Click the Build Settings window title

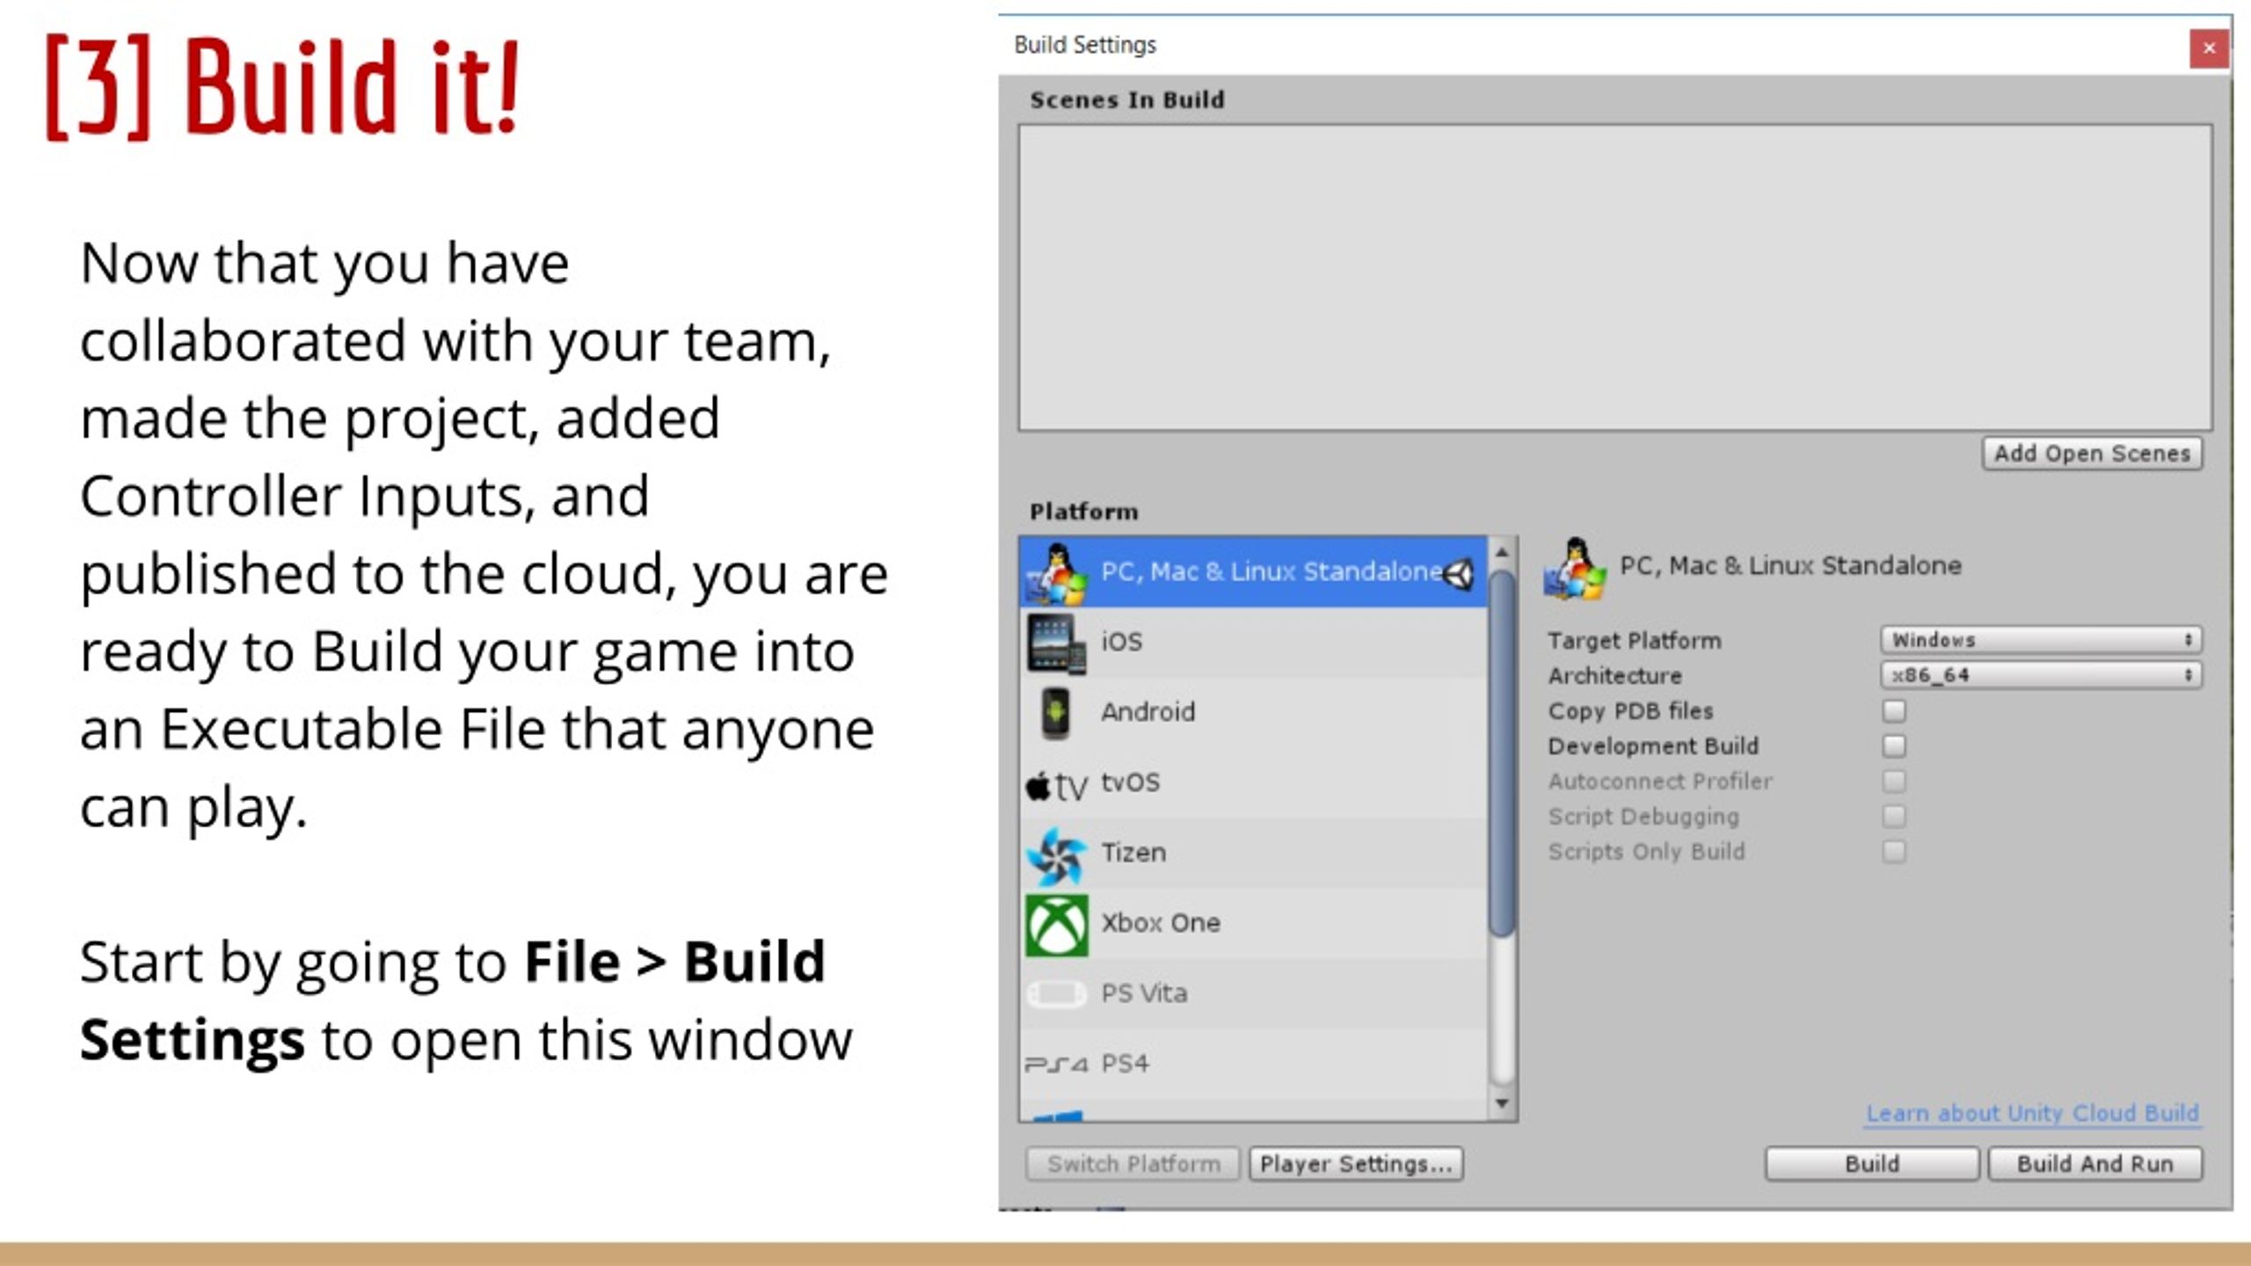pyautogui.click(x=1085, y=45)
